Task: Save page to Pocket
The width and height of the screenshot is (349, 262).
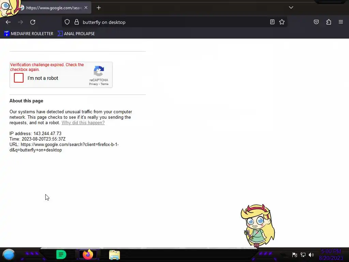Action: (x=316, y=22)
